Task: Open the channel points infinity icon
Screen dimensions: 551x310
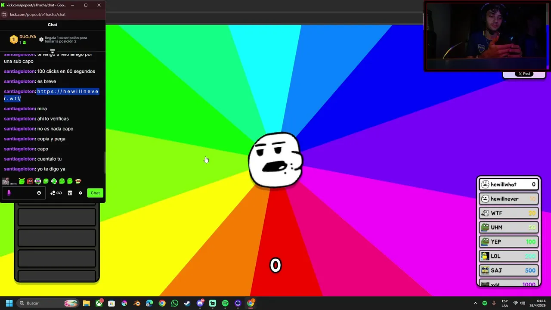Action: tap(59, 193)
